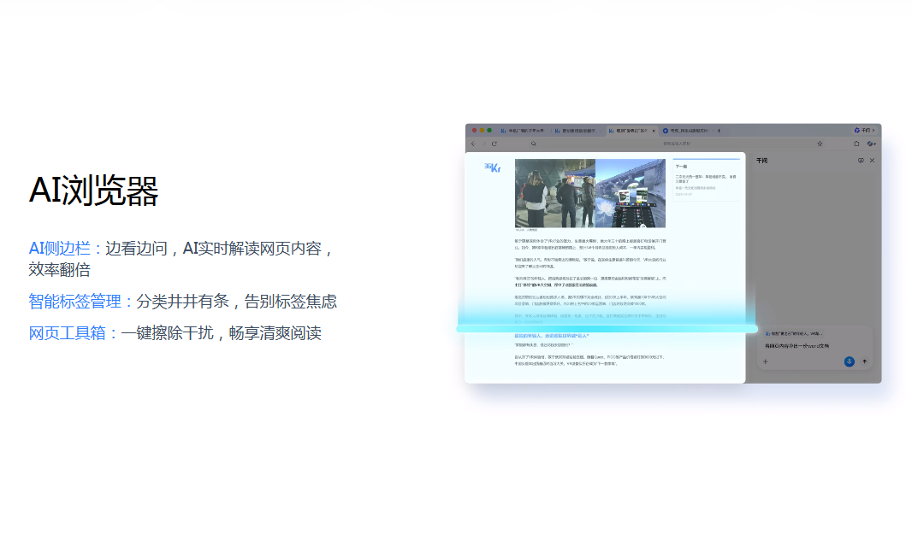Click the address bar input field
This screenshot has width=912, height=540.
coord(677,144)
